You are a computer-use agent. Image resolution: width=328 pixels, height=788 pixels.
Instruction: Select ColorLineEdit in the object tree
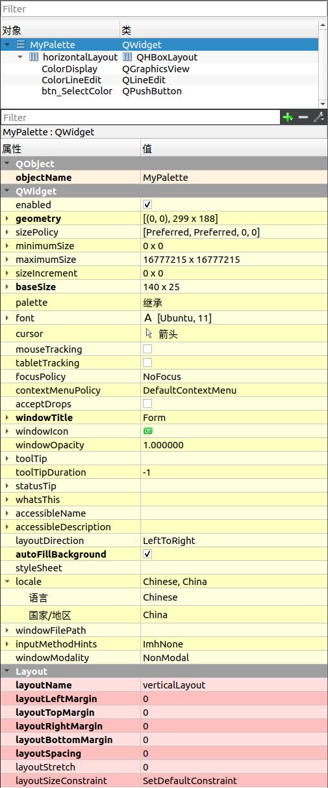tap(71, 80)
